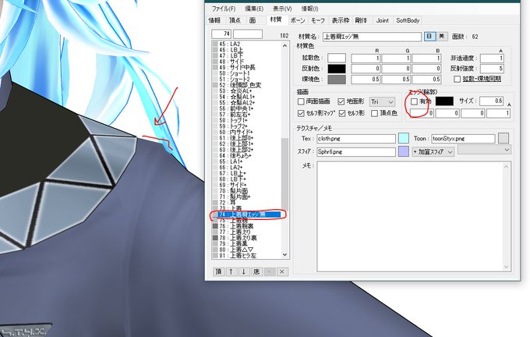Click the material index field showing 74

pyautogui.click(x=221, y=34)
